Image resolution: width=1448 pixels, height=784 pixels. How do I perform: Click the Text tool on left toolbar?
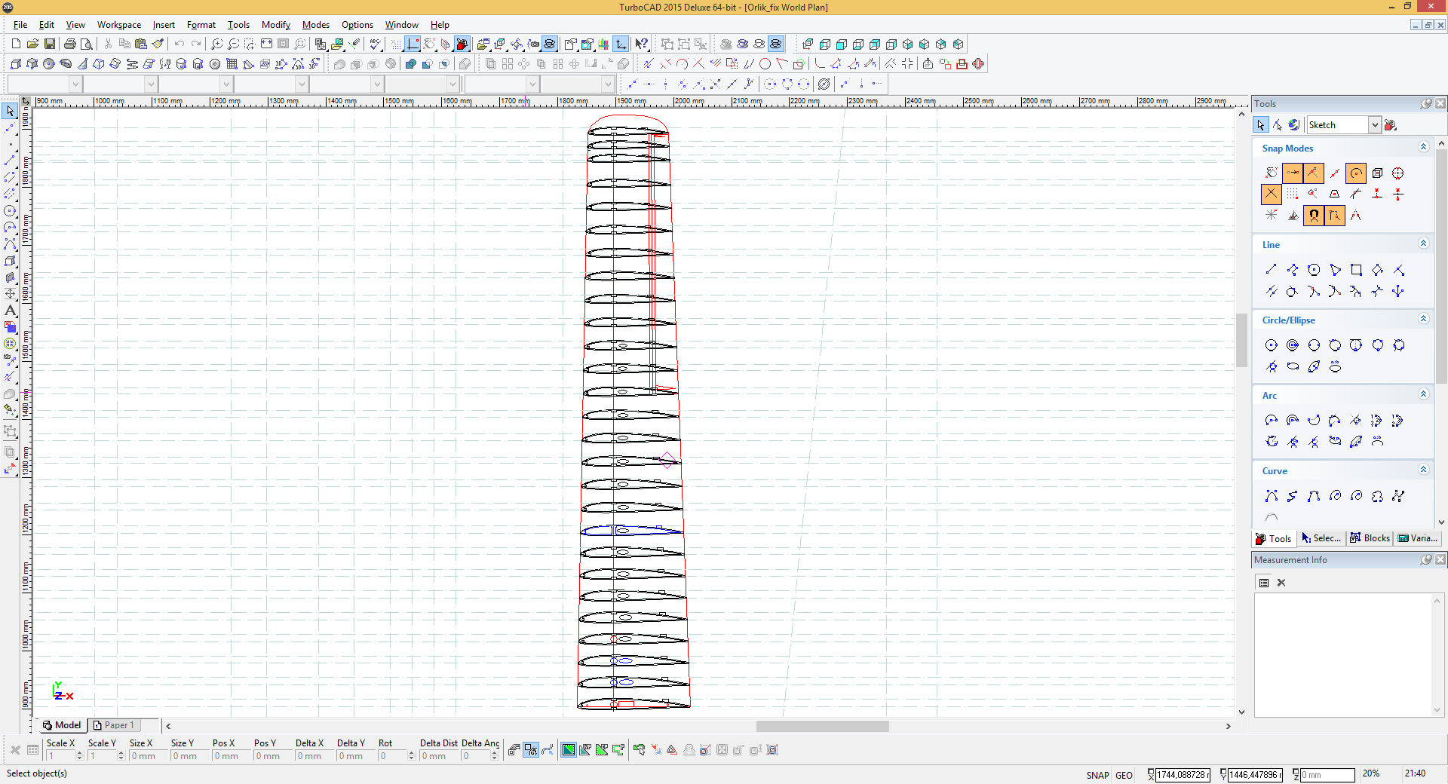click(x=10, y=311)
